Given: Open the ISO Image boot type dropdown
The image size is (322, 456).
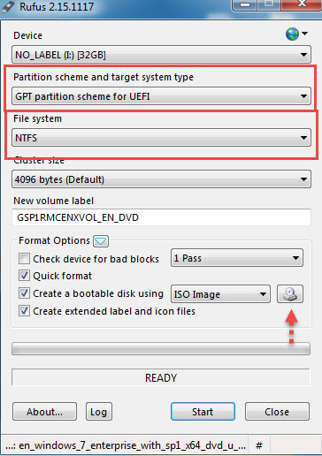Looking at the screenshot, I should (220, 293).
